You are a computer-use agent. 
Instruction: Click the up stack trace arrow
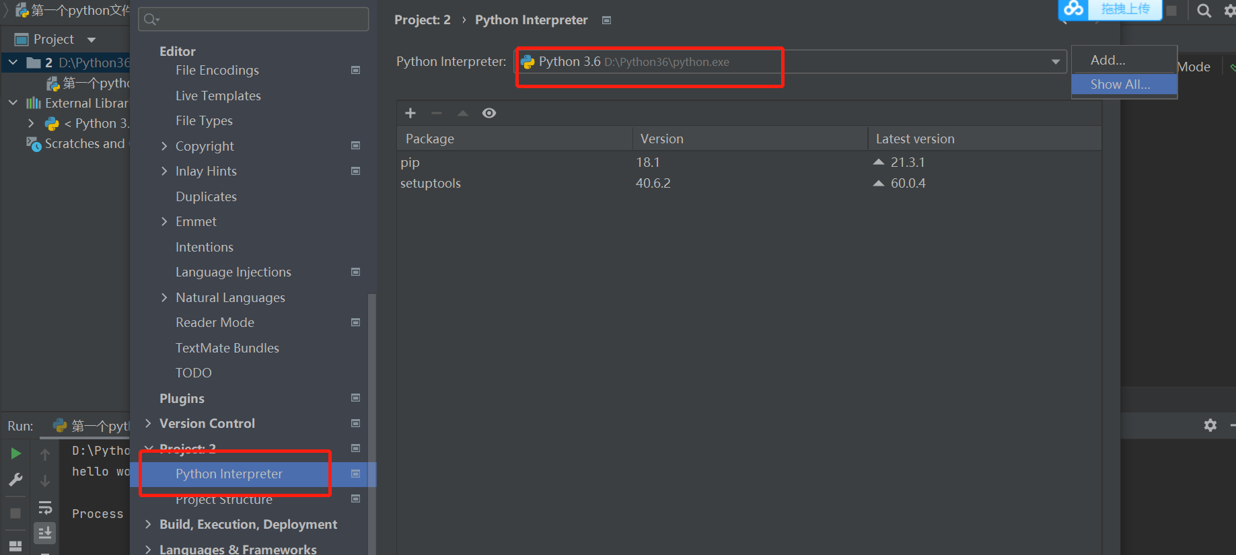[45, 455]
